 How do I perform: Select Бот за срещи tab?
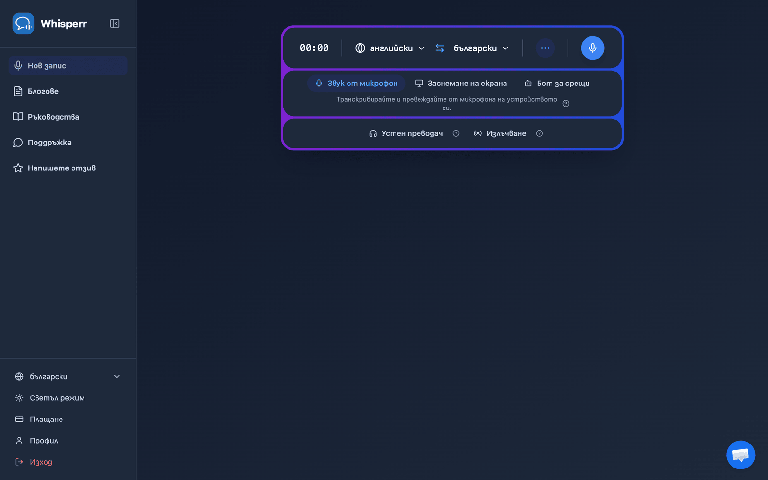pos(557,84)
